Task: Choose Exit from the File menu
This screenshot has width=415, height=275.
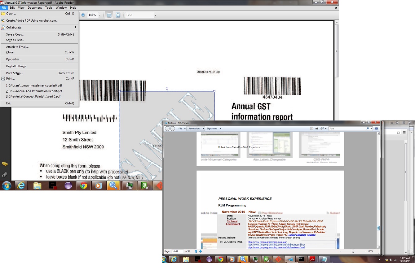Action: click(39, 103)
